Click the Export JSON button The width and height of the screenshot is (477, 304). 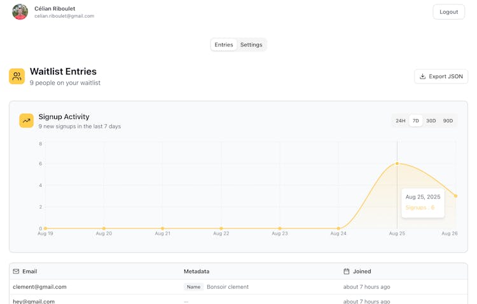pyautogui.click(x=441, y=76)
